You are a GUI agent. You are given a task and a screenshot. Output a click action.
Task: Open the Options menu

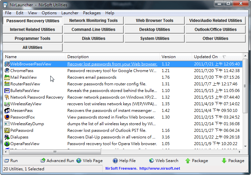pyautogui.click(x=49, y=13)
